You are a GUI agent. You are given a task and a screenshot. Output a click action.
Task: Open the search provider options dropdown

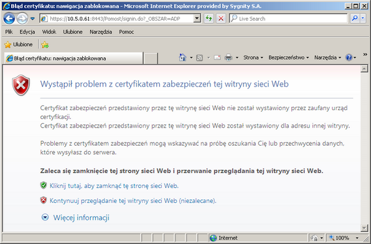click(363, 19)
